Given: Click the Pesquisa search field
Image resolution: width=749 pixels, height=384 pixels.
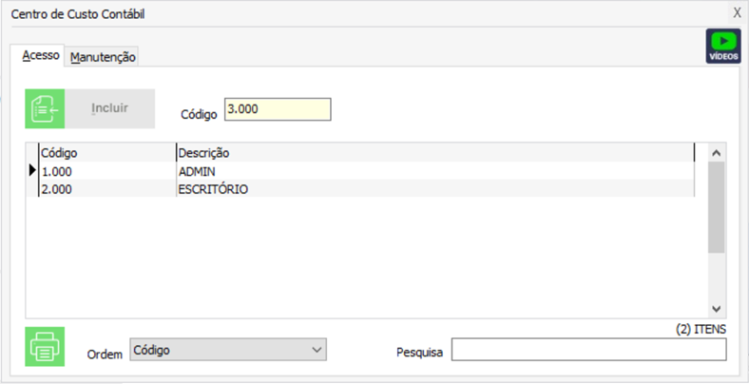Looking at the screenshot, I should coord(587,352).
